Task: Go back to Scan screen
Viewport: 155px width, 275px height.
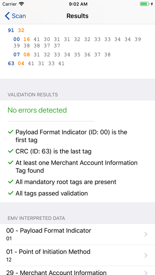Action: coord(15,16)
